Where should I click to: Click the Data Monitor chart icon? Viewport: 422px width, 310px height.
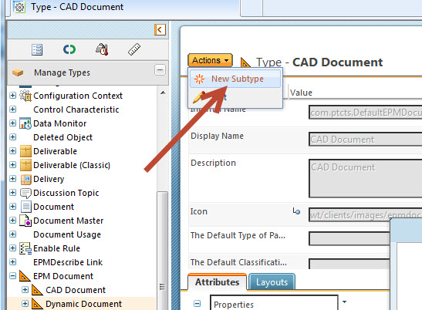pos(25,123)
